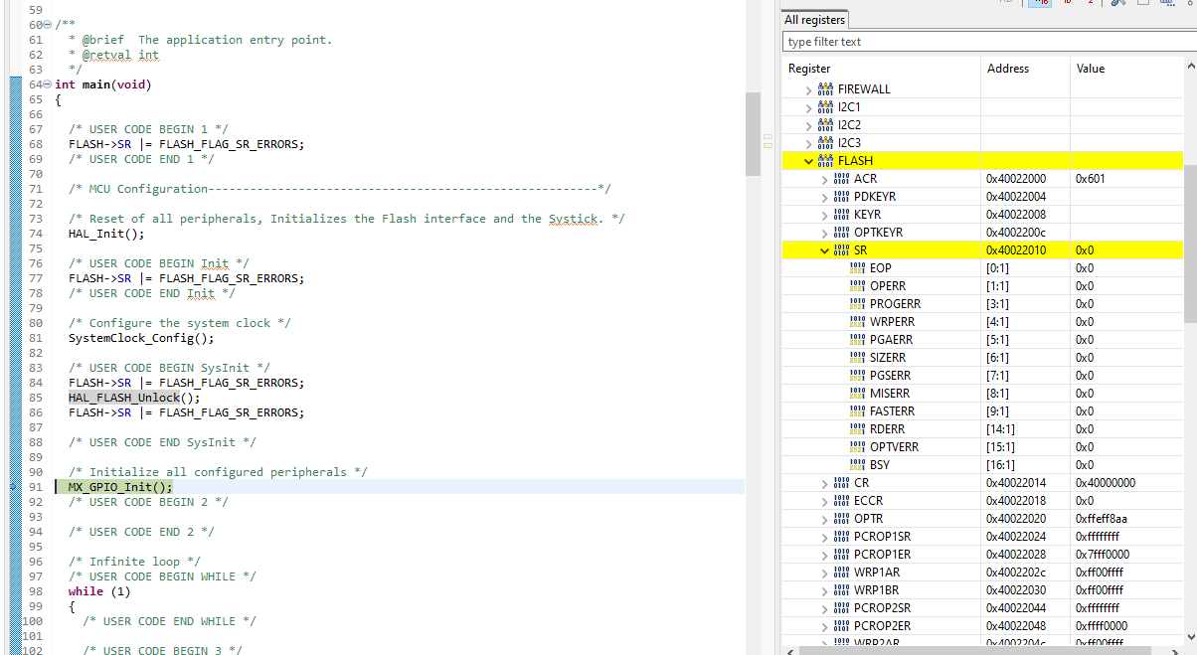The image size is (1197, 655).
Task: Click the I2C2 peripheral icon
Action: click(825, 125)
